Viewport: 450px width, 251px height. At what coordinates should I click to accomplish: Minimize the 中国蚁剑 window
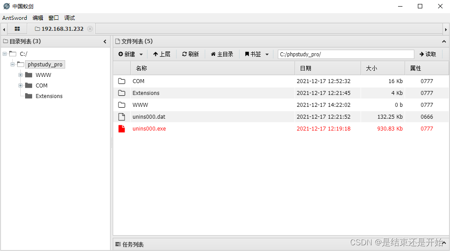(400, 6)
